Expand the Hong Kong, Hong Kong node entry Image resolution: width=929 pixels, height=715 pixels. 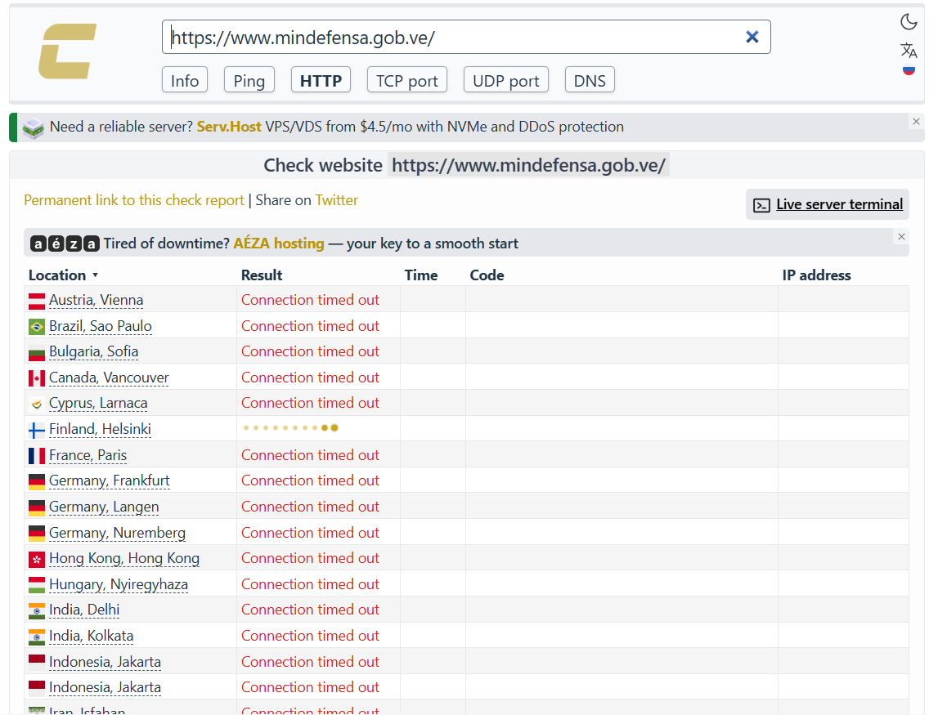tap(124, 558)
